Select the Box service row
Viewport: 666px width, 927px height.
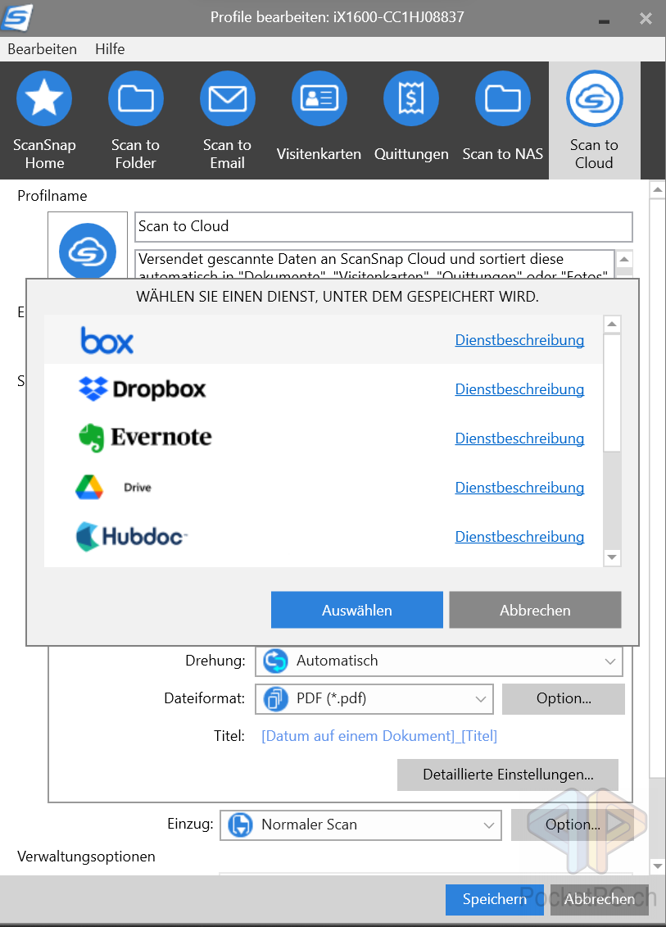(x=324, y=340)
